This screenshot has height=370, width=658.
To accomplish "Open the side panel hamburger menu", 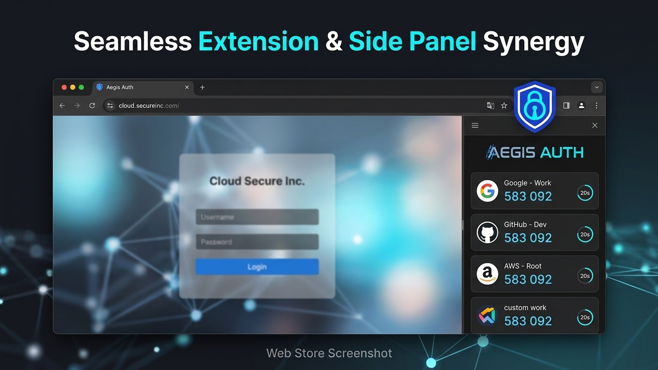I will coord(475,125).
